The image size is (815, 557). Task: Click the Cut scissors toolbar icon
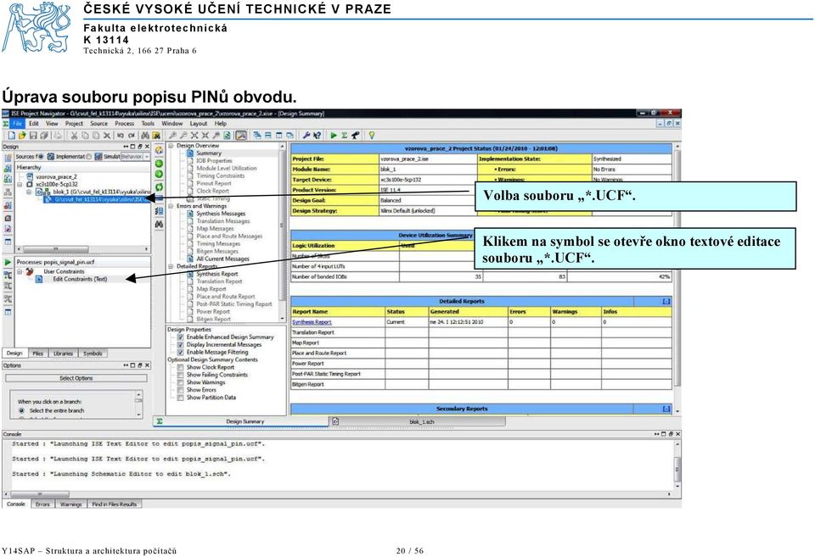tap(75, 136)
